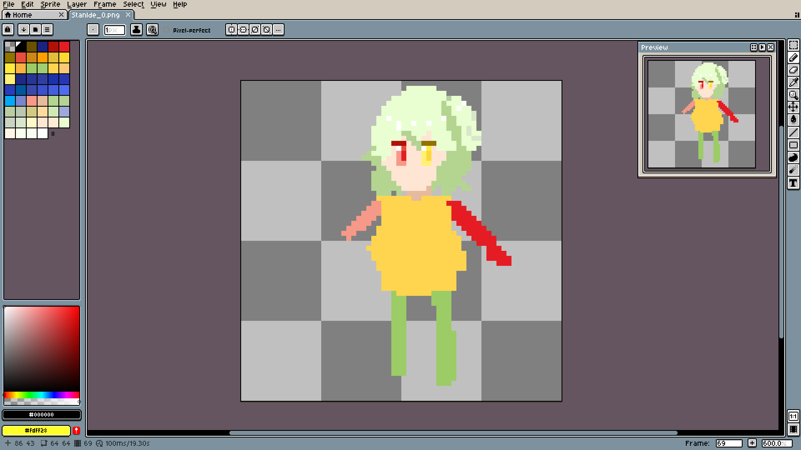Click the foreground color #FdFF28 button
This screenshot has width=801, height=450.
tap(36, 430)
